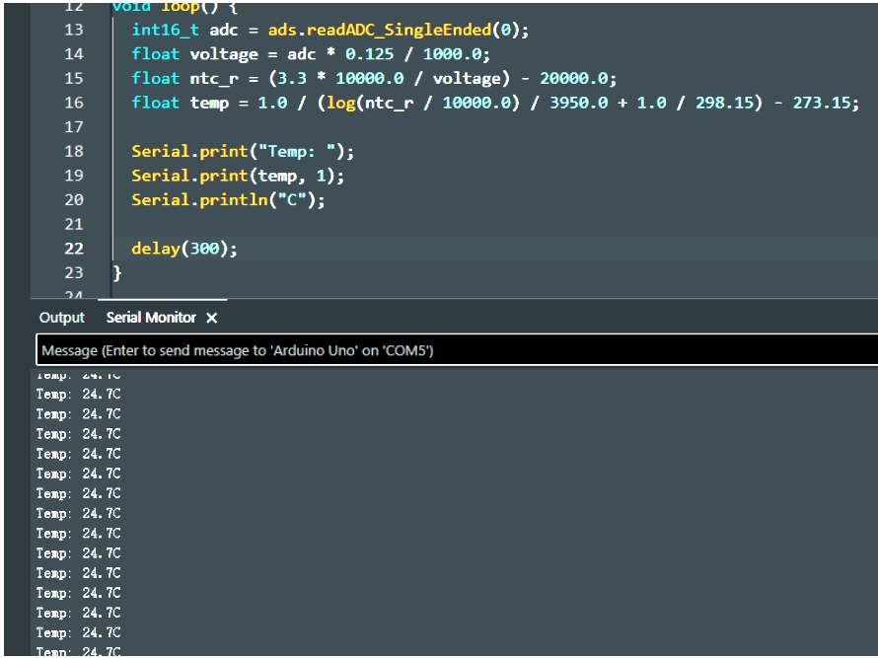Screen dimensions: 878x658
Task: Click line number 22 in the gutter
Action: point(74,249)
